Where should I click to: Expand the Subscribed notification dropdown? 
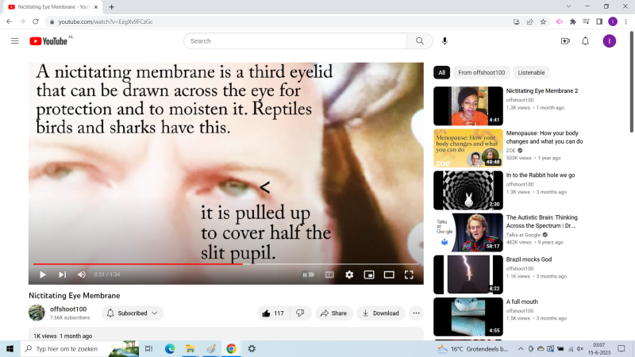point(133,313)
